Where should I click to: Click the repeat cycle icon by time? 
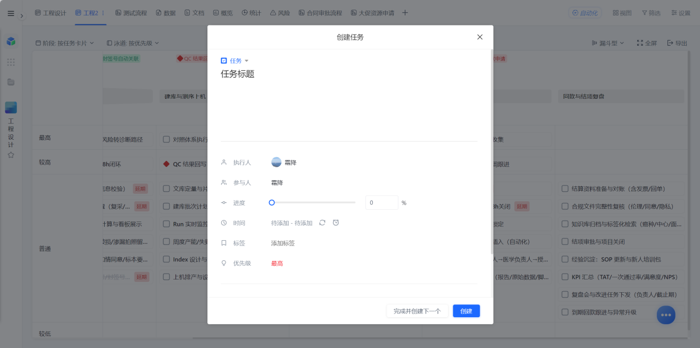322,223
